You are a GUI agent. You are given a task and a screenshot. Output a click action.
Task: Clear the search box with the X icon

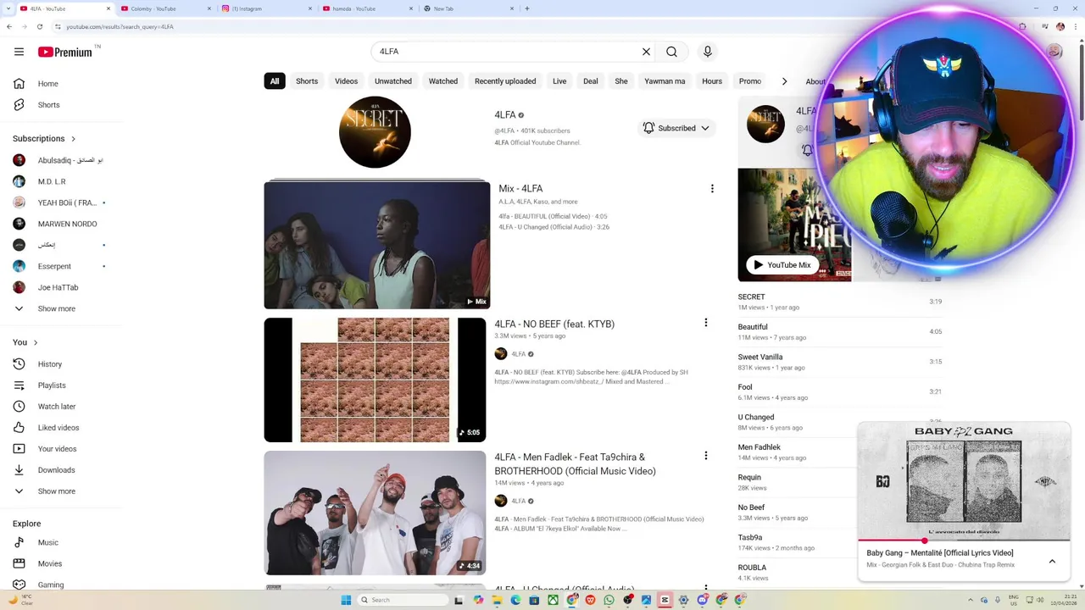tap(646, 52)
